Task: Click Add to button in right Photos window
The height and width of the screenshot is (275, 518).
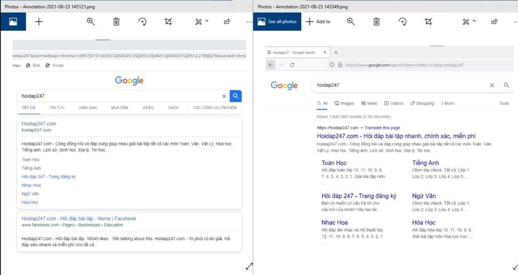Action: 318,22
